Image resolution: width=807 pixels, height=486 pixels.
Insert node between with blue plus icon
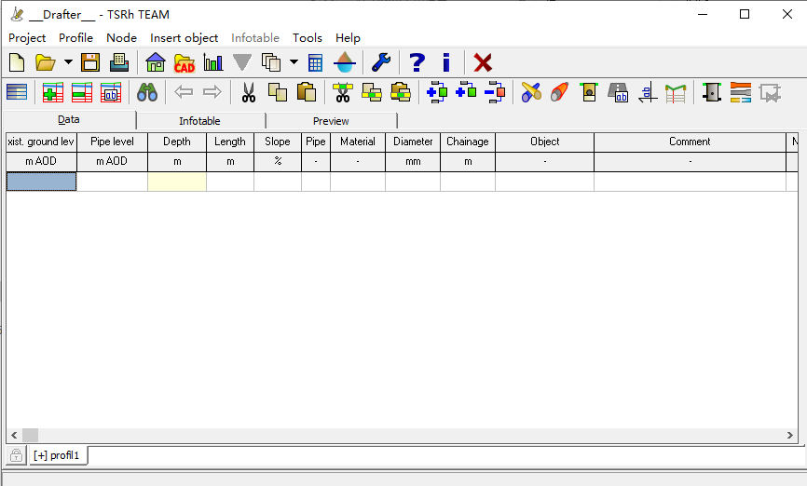[437, 92]
